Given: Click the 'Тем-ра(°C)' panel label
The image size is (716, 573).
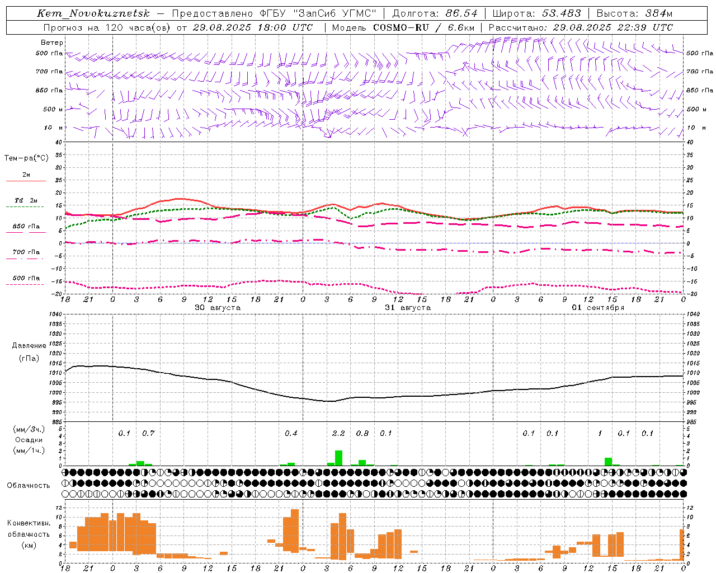Looking at the screenshot, I should [x=26, y=158].
